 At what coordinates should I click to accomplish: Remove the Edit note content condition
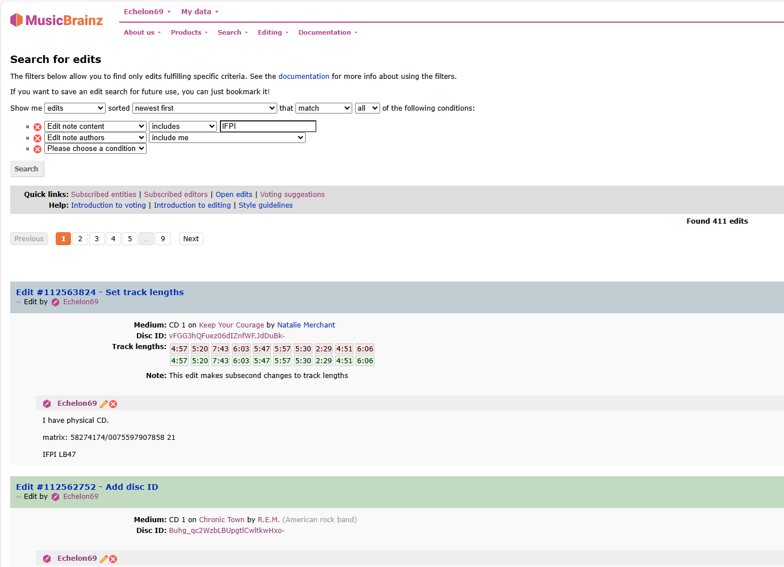(x=37, y=127)
